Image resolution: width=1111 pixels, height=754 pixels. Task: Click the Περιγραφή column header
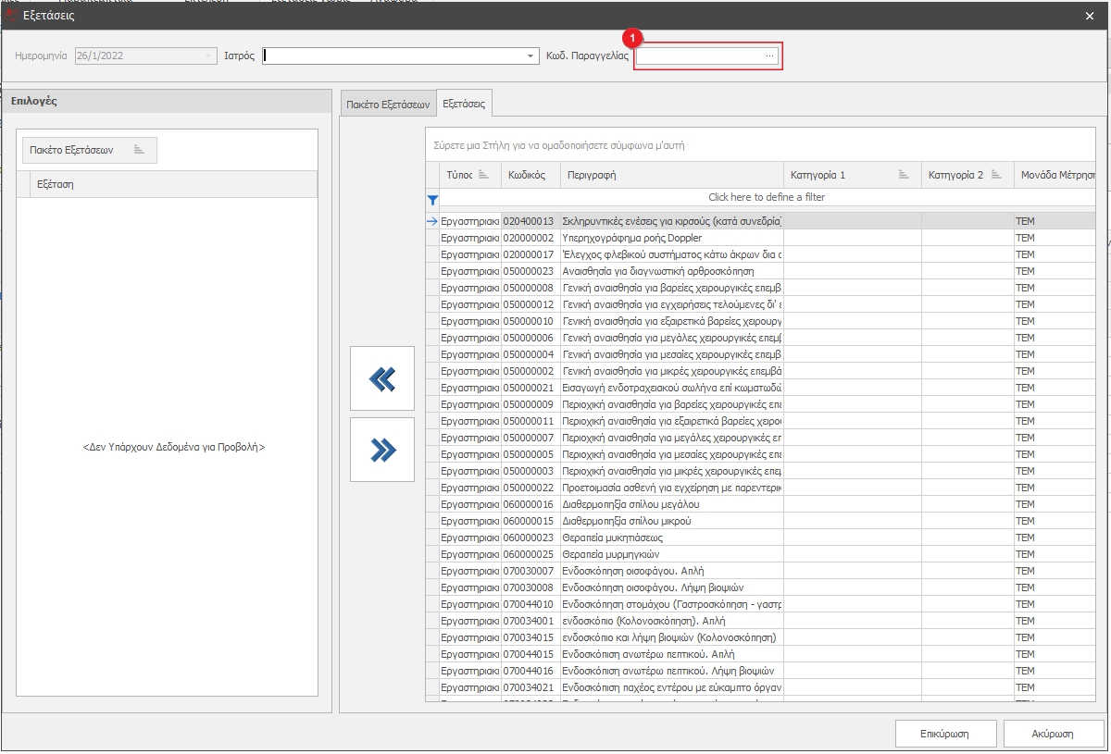click(671, 175)
